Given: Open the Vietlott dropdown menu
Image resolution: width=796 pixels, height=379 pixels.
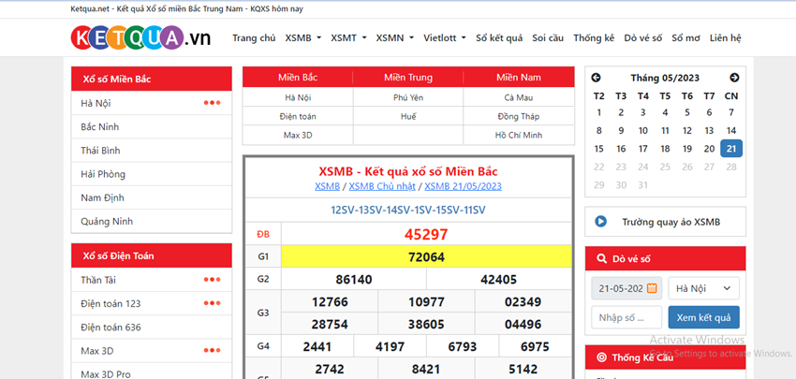Looking at the screenshot, I should tap(445, 38).
